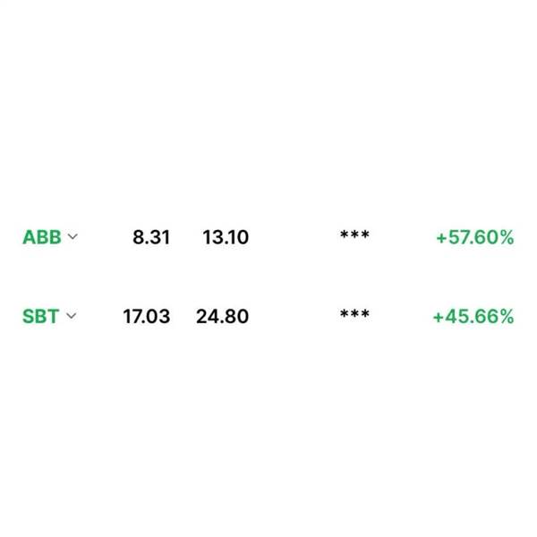Click the percent sign after 45.66
This screenshot has width=537, height=537.
(507, 317)
